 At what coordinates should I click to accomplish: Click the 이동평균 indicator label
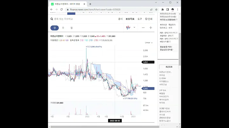coord(54,40)
